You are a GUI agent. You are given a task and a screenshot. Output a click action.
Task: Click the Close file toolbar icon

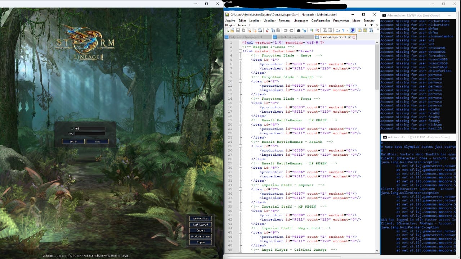coord(249,30)
